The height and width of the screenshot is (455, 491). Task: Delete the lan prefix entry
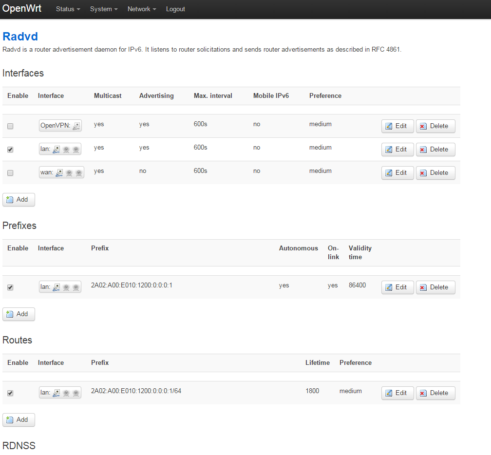[435, 287]
